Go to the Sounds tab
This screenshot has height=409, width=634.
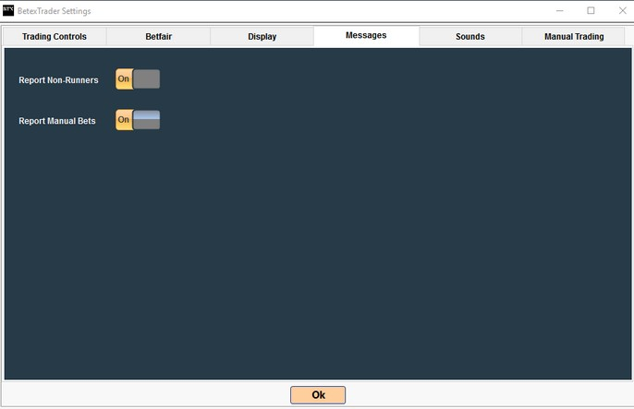(x=469, y=37)
